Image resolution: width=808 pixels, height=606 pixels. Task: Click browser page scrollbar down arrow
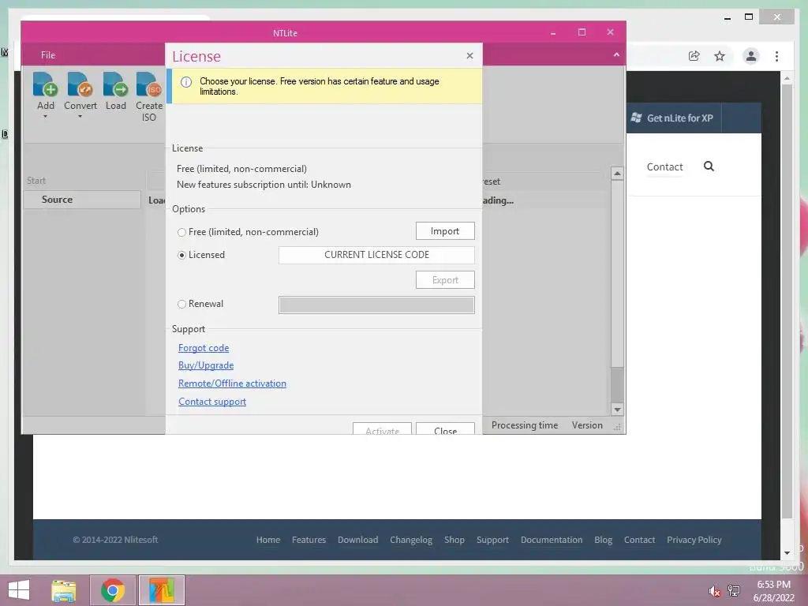[787, 553]
